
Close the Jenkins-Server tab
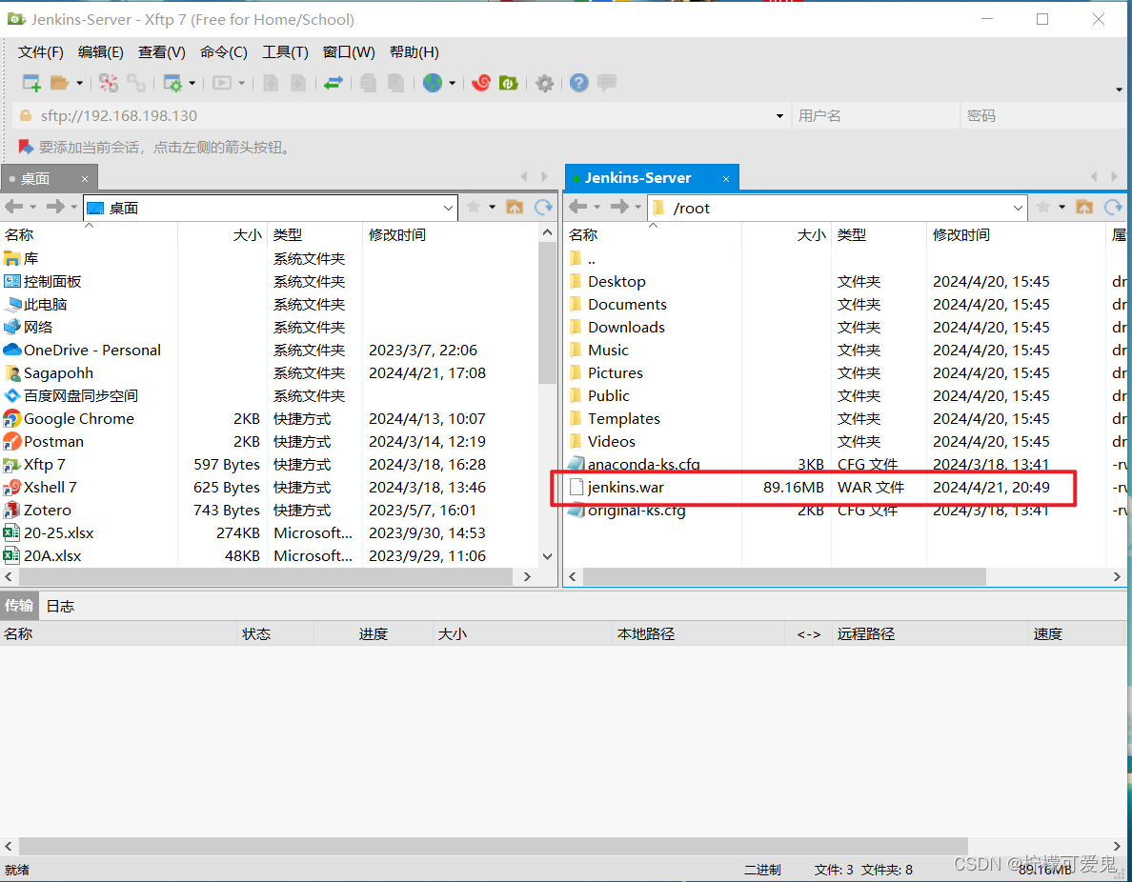725,179
